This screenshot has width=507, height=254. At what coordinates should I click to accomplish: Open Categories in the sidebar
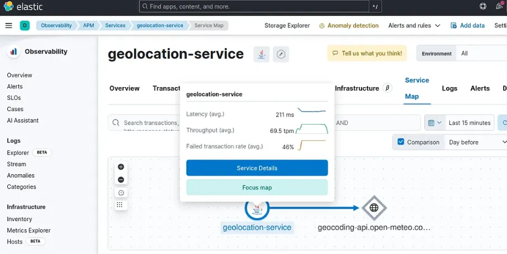[21, 186]
